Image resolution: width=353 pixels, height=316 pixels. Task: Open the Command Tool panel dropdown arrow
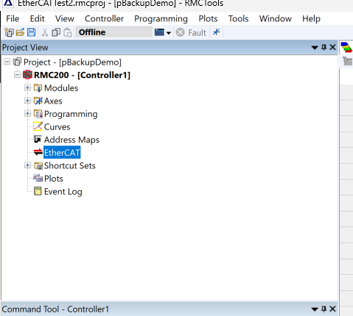(315, 309)
